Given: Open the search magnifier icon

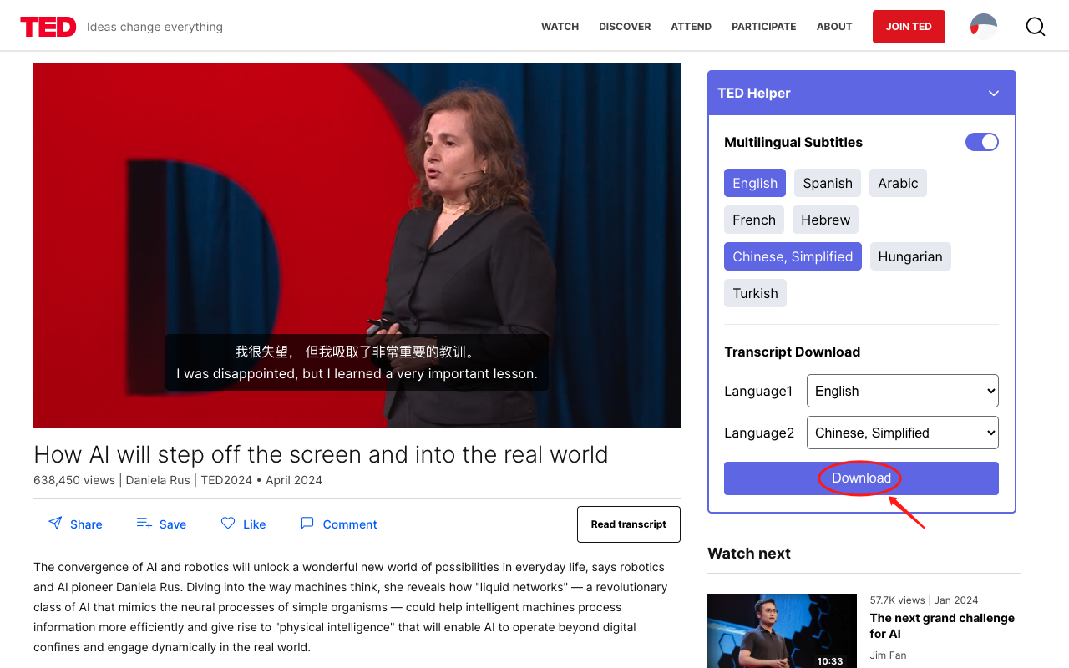Looking at the screenshot, I should (1036, 27).
